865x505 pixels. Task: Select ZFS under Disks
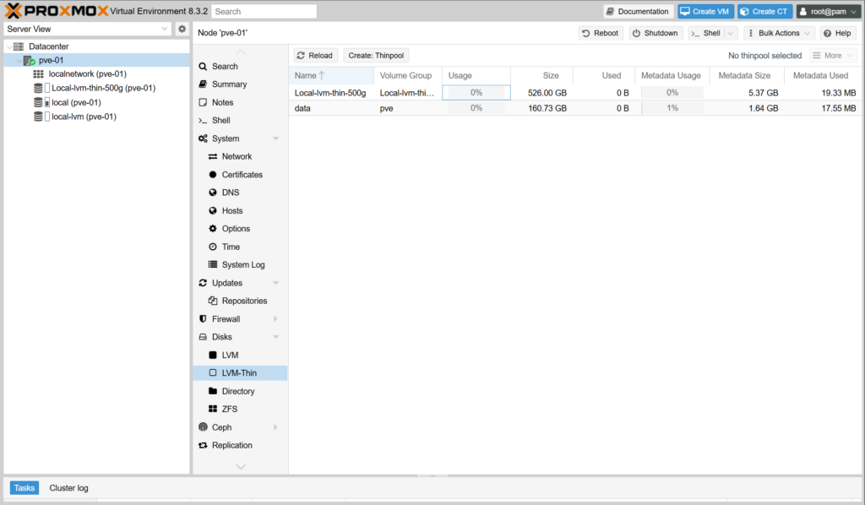pos(229,410)
